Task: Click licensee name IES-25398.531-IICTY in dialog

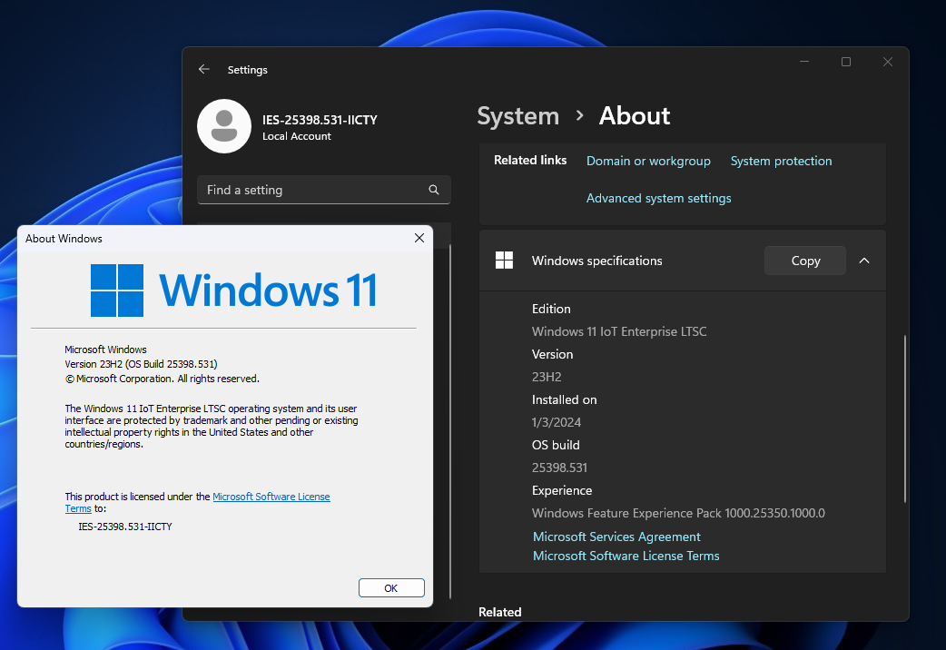Action: [x=125, y=527]
